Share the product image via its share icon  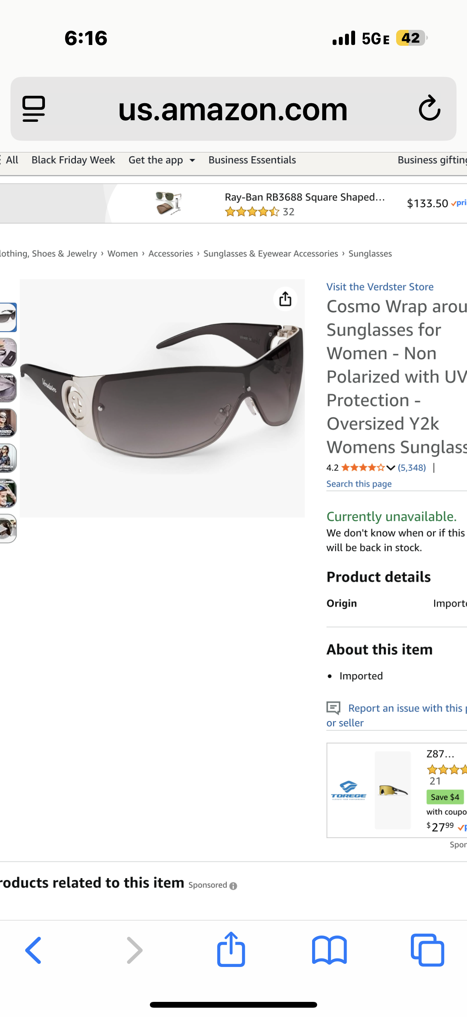[285, 299]
